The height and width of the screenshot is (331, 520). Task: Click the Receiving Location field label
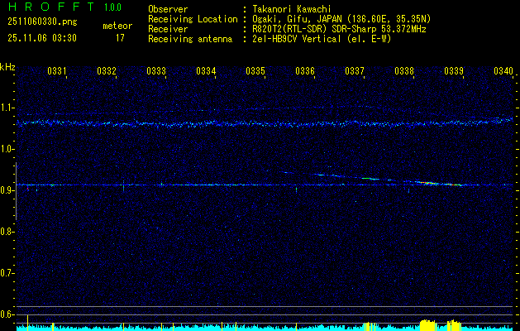[191, 18]
